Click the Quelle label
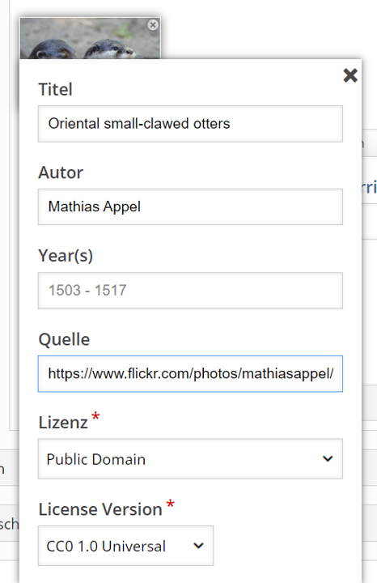Viewport: 377px width, 583px height. [x=64, y=339]
